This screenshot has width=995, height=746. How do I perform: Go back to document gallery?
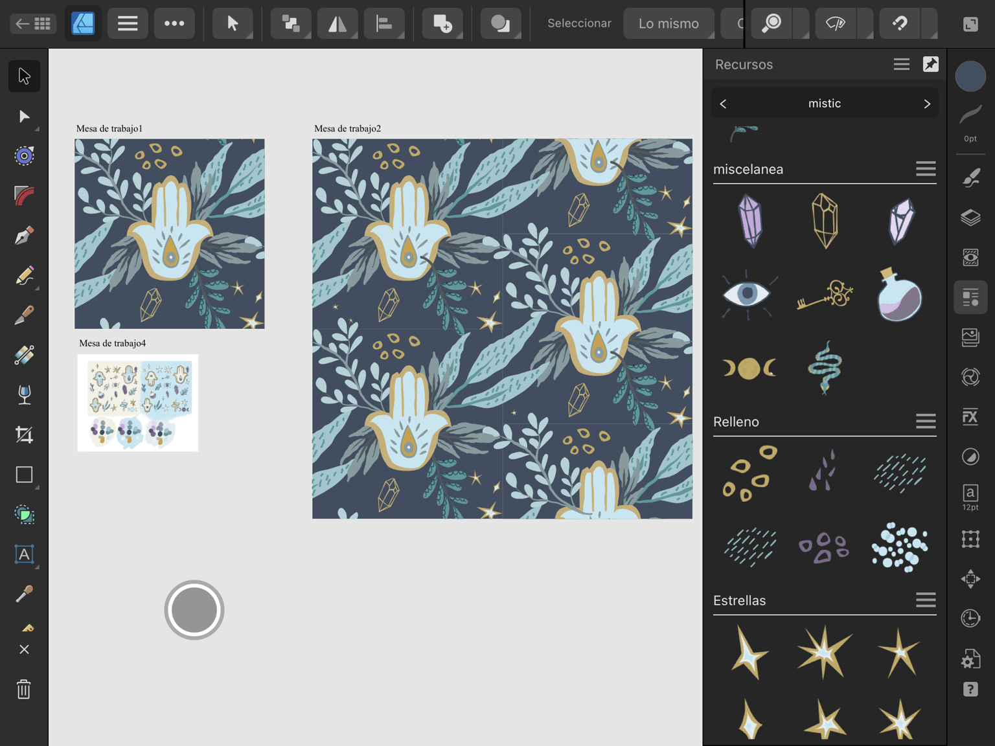33,24
